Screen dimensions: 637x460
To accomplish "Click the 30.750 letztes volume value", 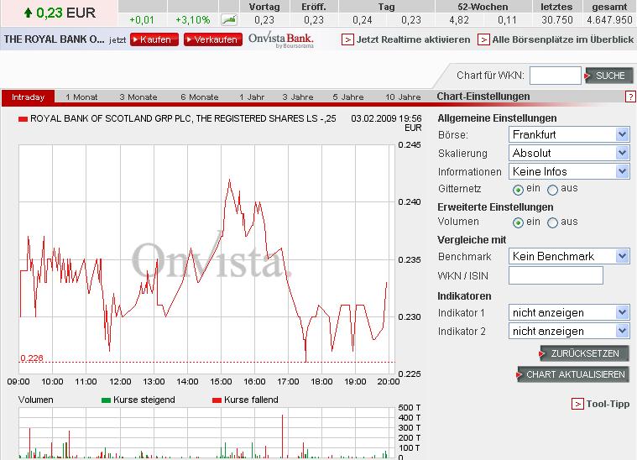I will coord(557,20).
